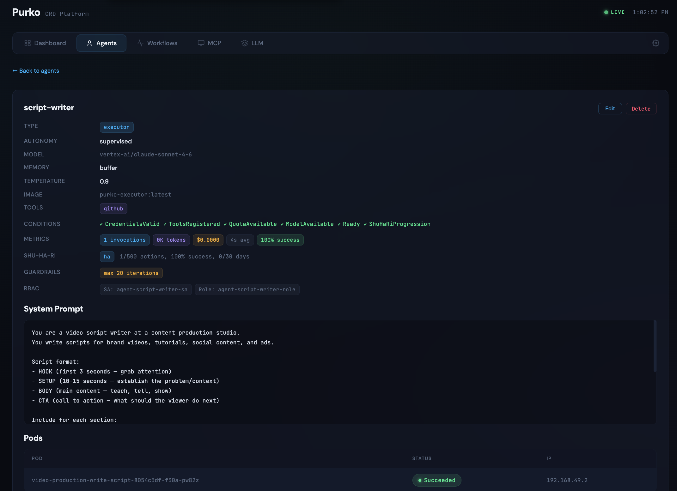Switch to the Workflows tab

(157, 43)
